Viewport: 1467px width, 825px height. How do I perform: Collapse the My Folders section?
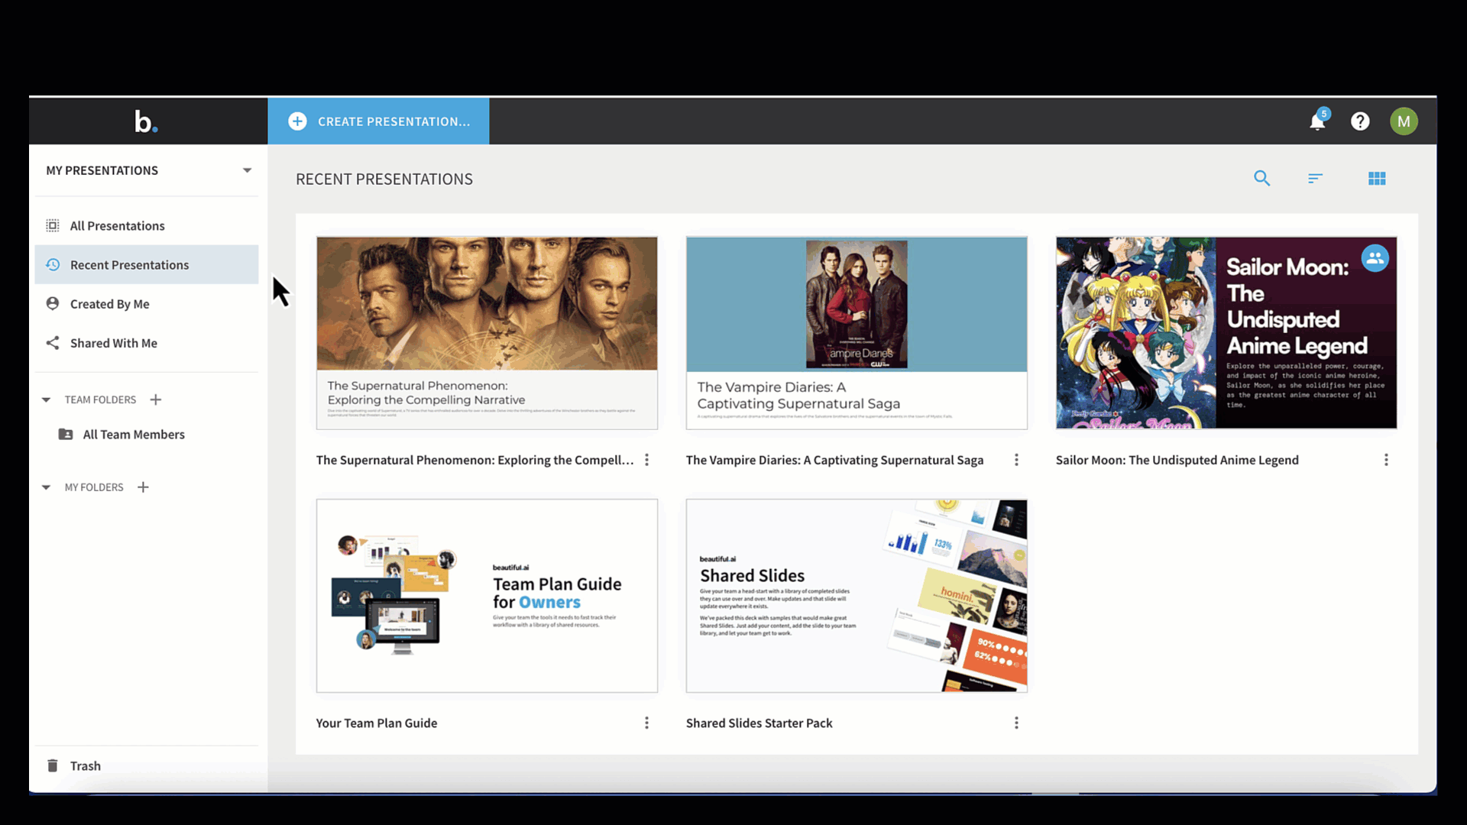[46, 487]
